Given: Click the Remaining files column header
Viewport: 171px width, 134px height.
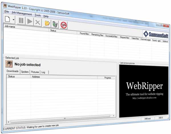Looking at the screenshot, I should pyautogui.click(x=97, y=35).
